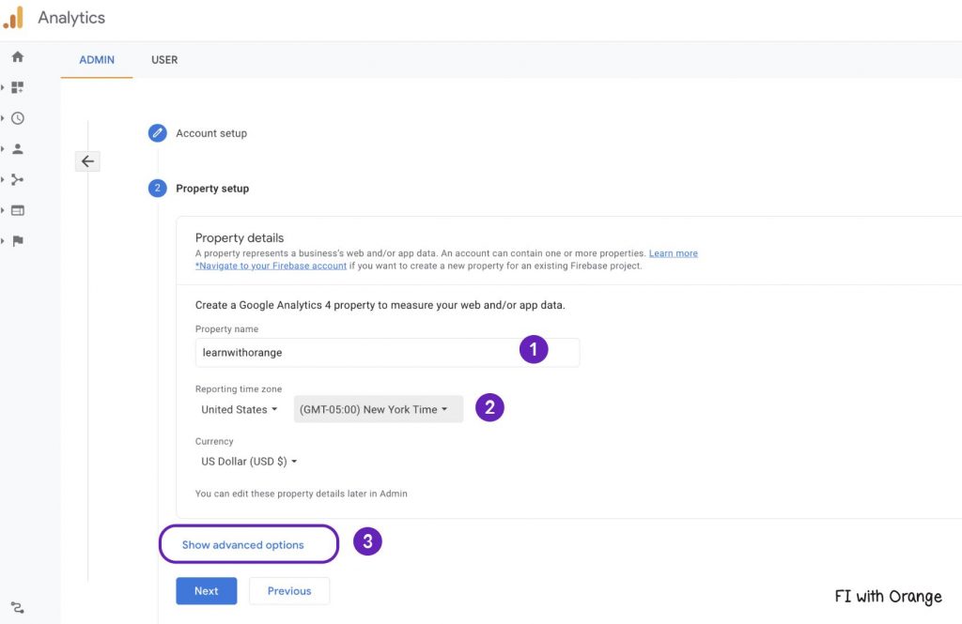
Task: Click the back arrow button
Action: 87,161
